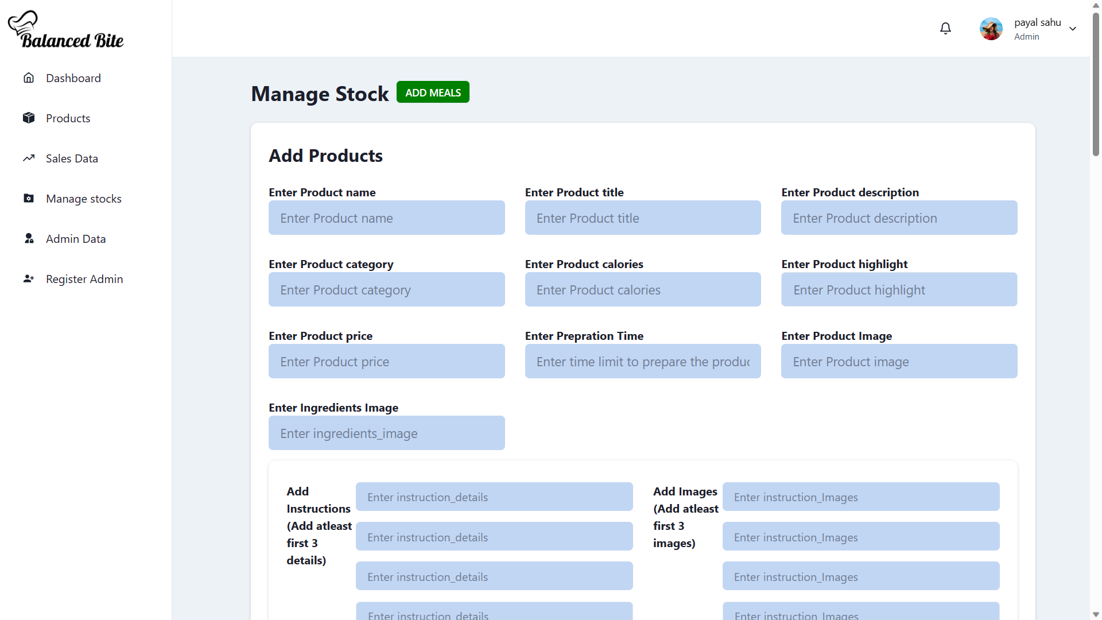The width and height of the screenshot is (1102, 620).
Task: Open the Sales Data sidebar entry
Action: [x=72, y=158]
